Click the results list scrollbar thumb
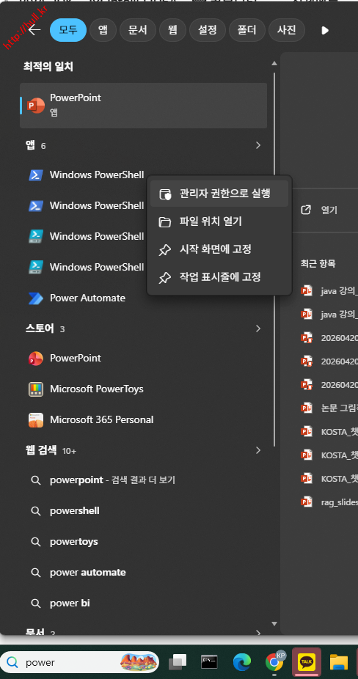 (x=274, y=259)
